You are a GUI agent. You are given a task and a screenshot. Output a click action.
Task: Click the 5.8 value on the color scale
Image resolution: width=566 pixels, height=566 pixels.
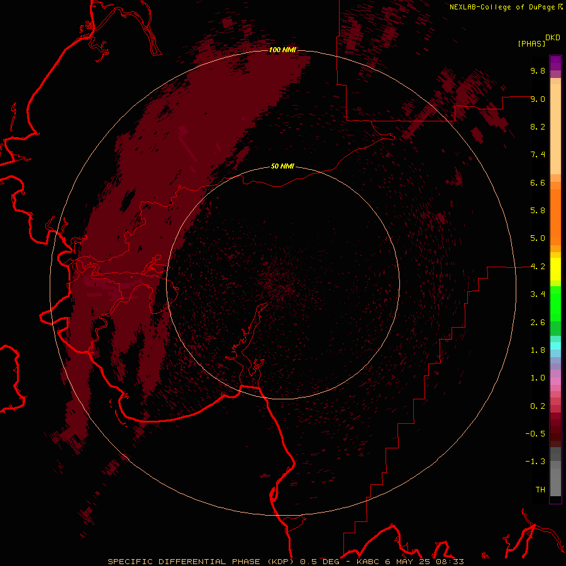pos(538,211)
